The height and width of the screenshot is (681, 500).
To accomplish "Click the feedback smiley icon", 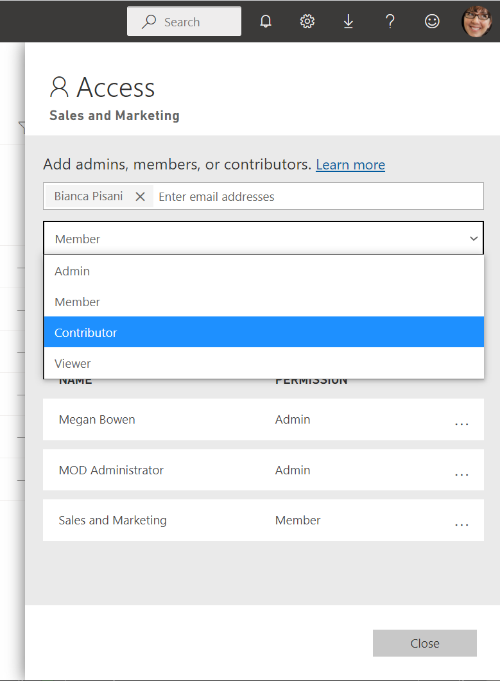I will [431, 21].
